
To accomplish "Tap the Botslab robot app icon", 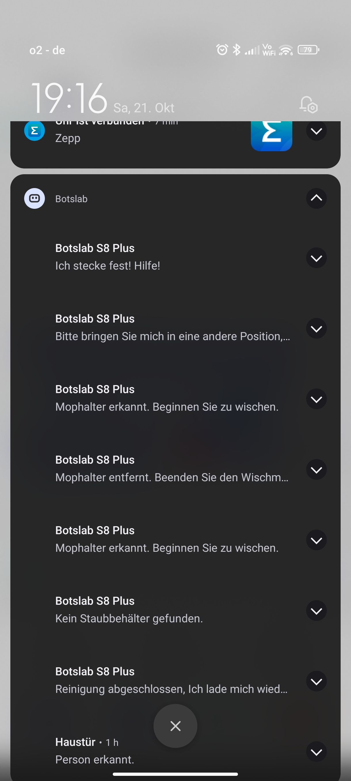I will [x=35, y=199].
